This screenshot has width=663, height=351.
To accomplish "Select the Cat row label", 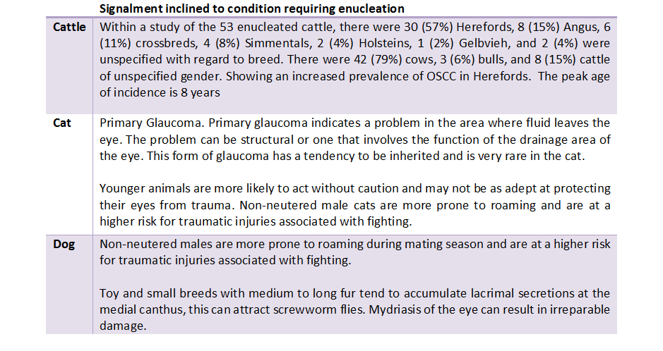I will 62,123.
